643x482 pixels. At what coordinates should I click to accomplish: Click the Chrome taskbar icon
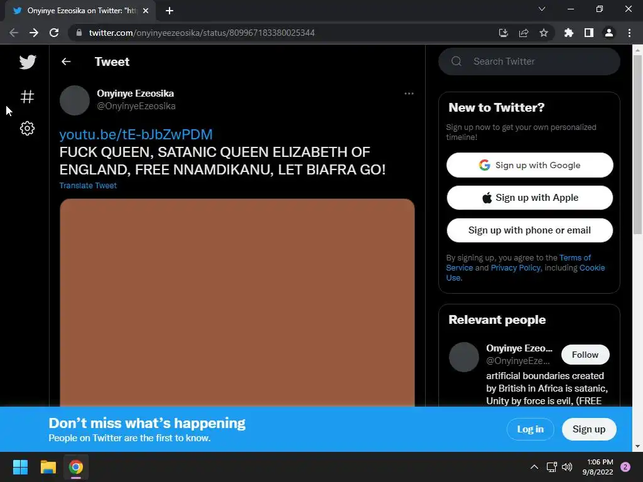pyautogui.click(x=76, y=467)
